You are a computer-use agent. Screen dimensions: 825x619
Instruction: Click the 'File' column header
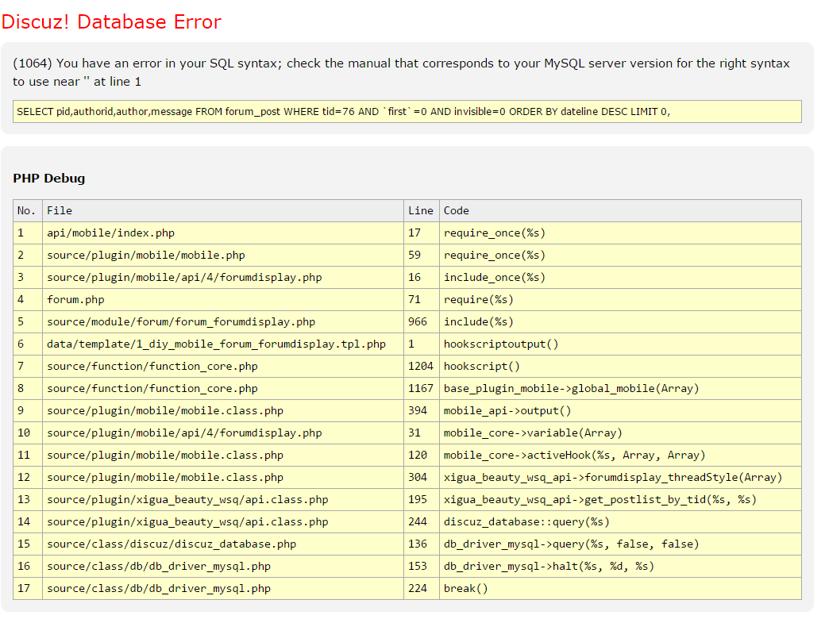[223, 210]
